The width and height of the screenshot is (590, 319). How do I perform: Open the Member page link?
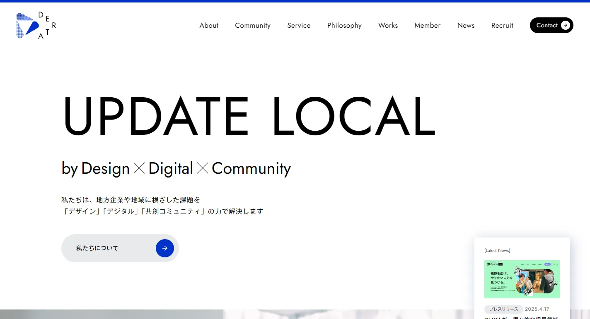click(x=427, y=25)
